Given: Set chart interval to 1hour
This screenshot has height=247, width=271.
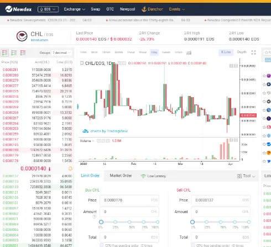Looking at the screenshot, I should coord(131,52).
